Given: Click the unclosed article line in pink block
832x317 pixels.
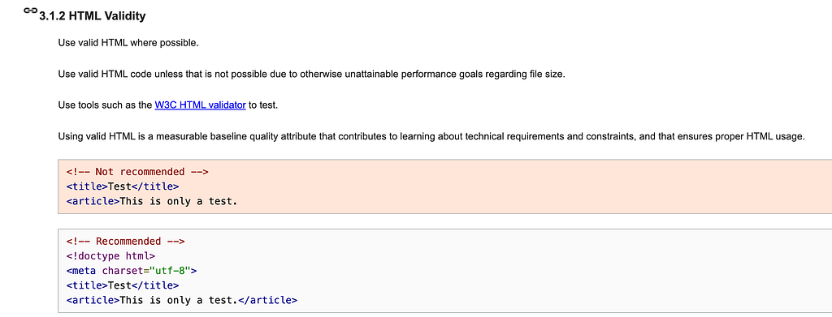Looking at the screenshot, I should tap(152, 201).
